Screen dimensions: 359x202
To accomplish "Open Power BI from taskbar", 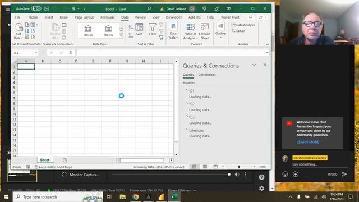I will pos(161,197).
